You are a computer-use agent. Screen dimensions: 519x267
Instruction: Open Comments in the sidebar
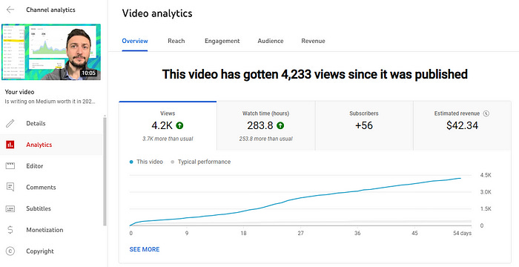(x=51, y=187)
